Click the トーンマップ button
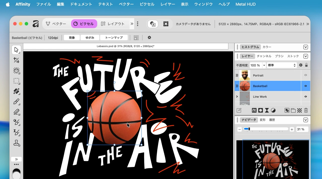This screenshot has width=322, height=179. coord(114,37)
